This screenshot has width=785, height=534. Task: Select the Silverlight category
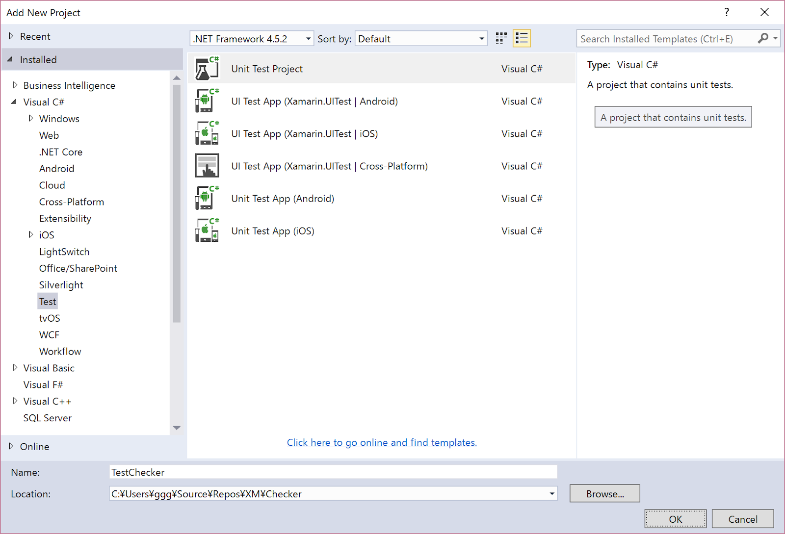tap(61, 285)
